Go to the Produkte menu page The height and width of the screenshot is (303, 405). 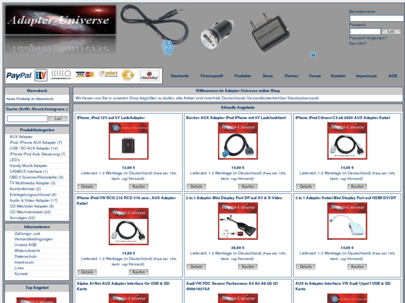click(x=242, y=76)
